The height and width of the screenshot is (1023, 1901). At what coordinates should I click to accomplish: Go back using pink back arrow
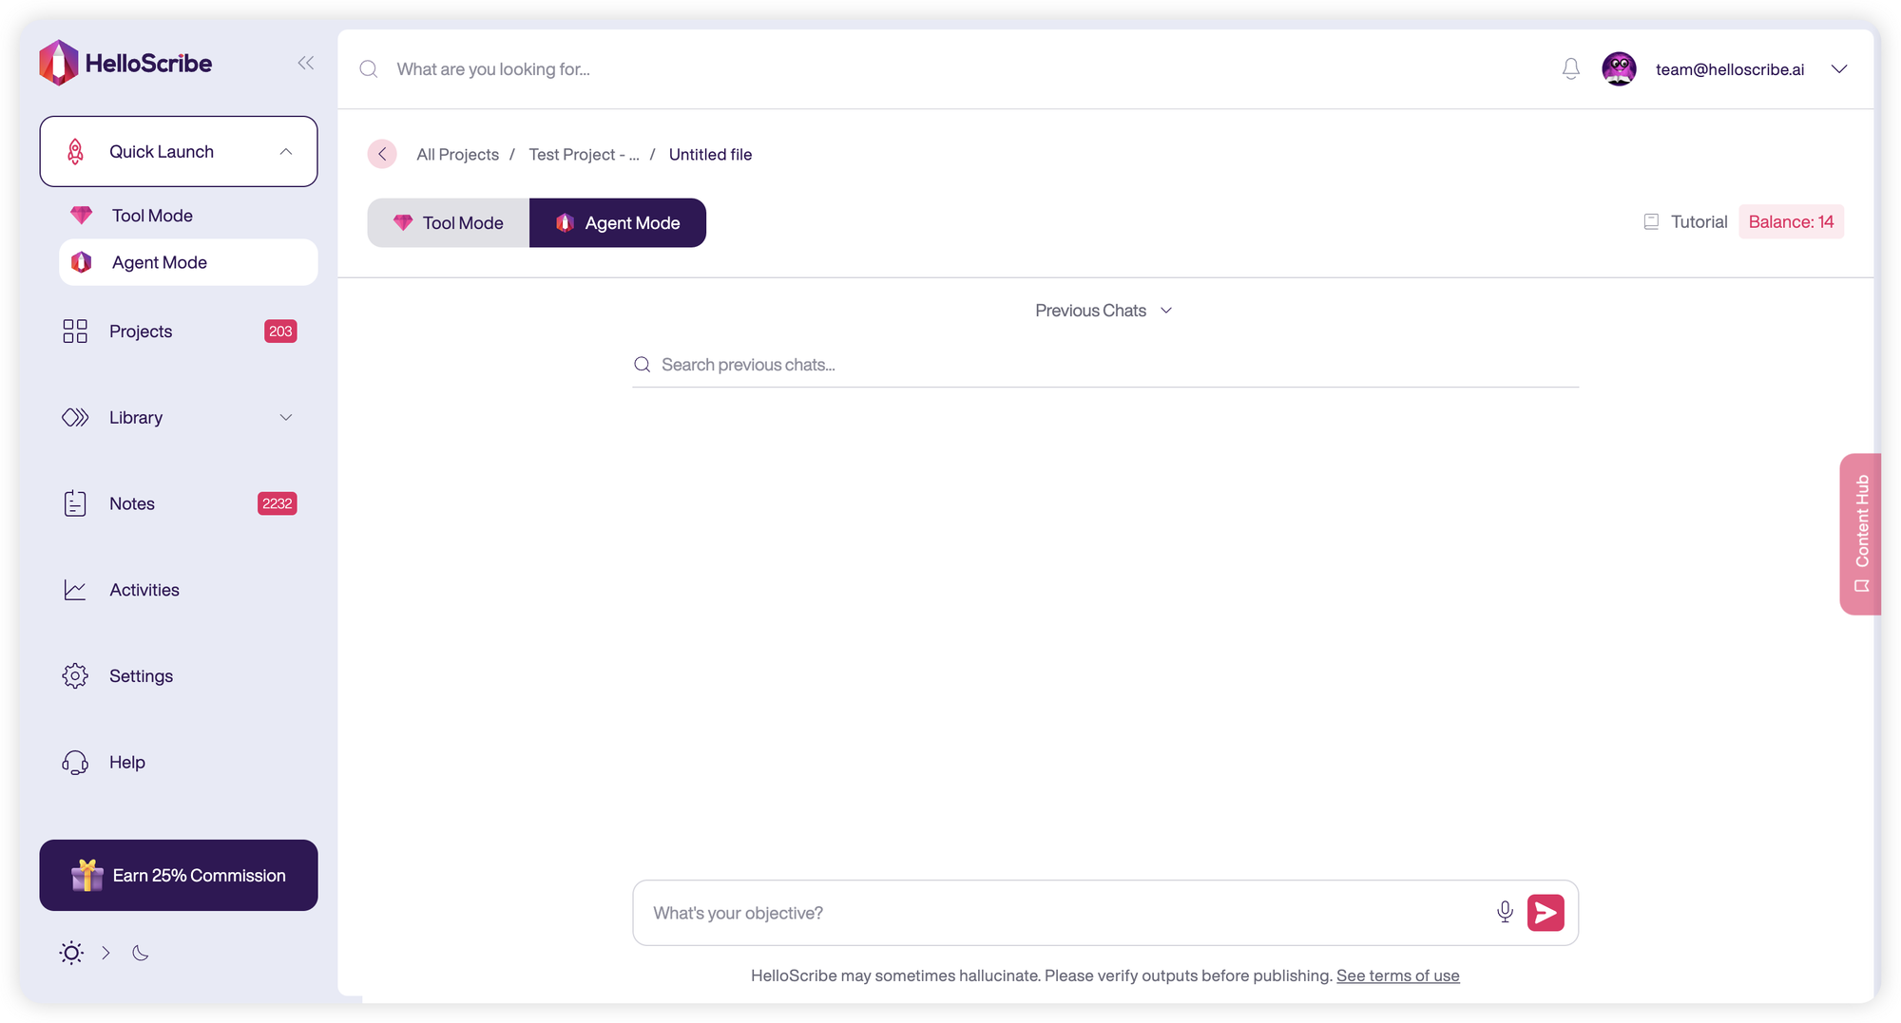(382, 154)
